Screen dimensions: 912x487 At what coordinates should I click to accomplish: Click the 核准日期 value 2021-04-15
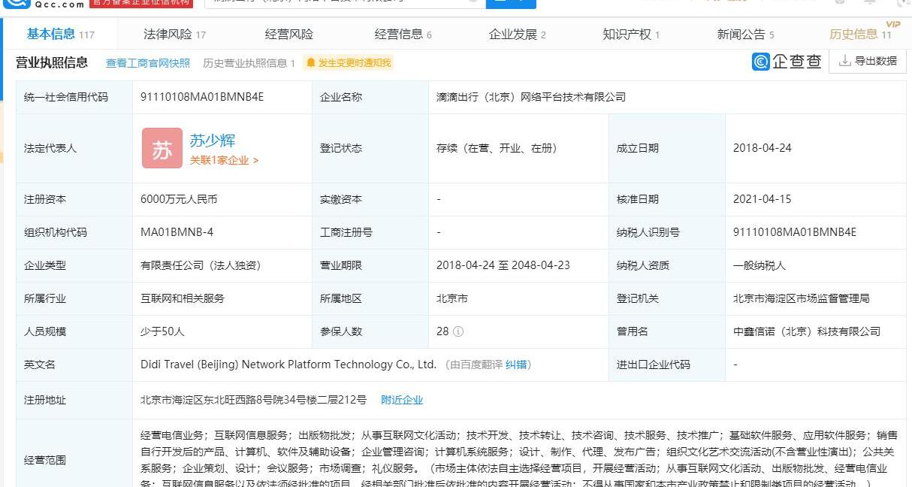[x=763, y=199]
